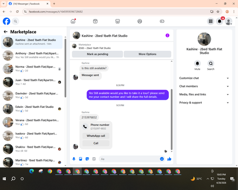
Task: Open Juan 1bed 1bath conversation
Action: 32,82
